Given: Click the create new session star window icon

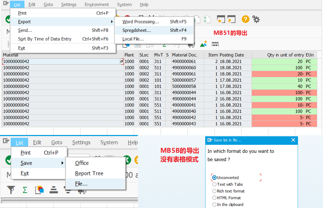Looking at the screenshot, I should pos(221,19).
